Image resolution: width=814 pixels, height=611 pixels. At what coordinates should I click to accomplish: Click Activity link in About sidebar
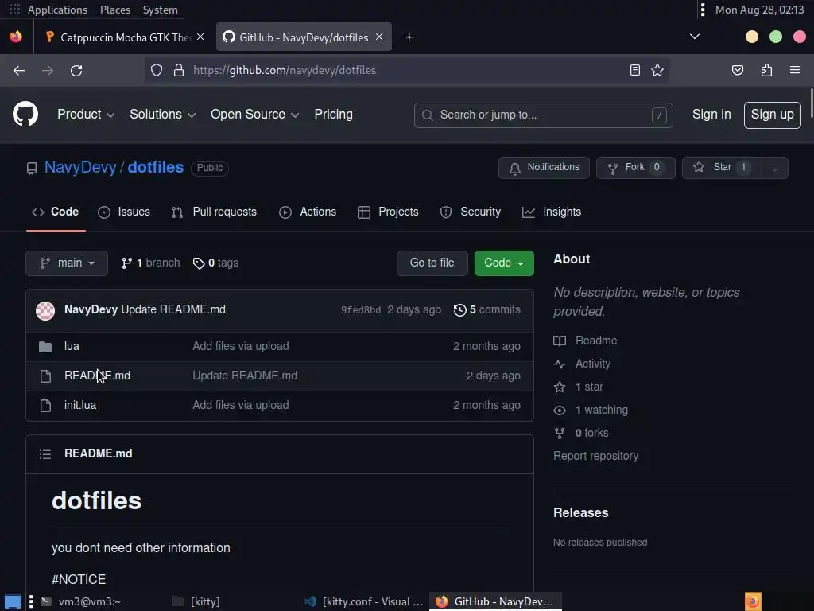tap(582, 364)
